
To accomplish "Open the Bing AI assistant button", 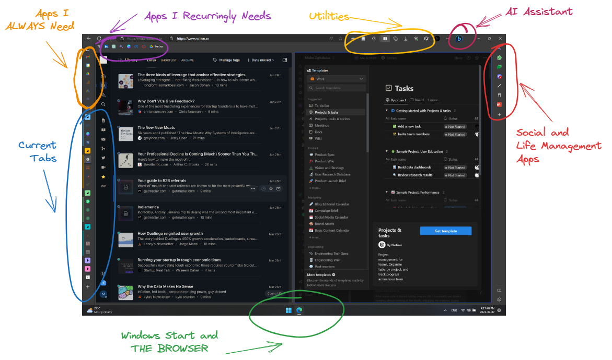I will tap(459, 39).
